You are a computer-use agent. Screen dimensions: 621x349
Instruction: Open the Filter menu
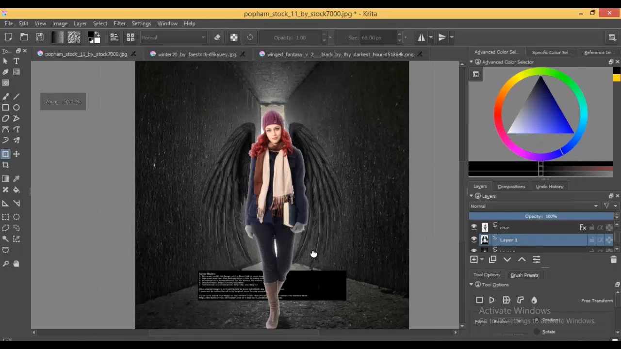coord(119,23)
